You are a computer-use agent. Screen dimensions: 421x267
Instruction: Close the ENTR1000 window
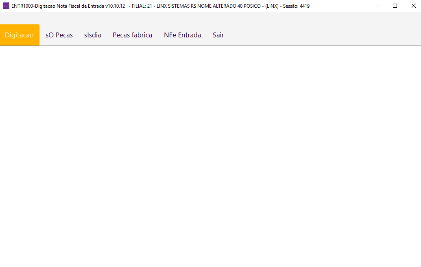click(x=414, y=6)
